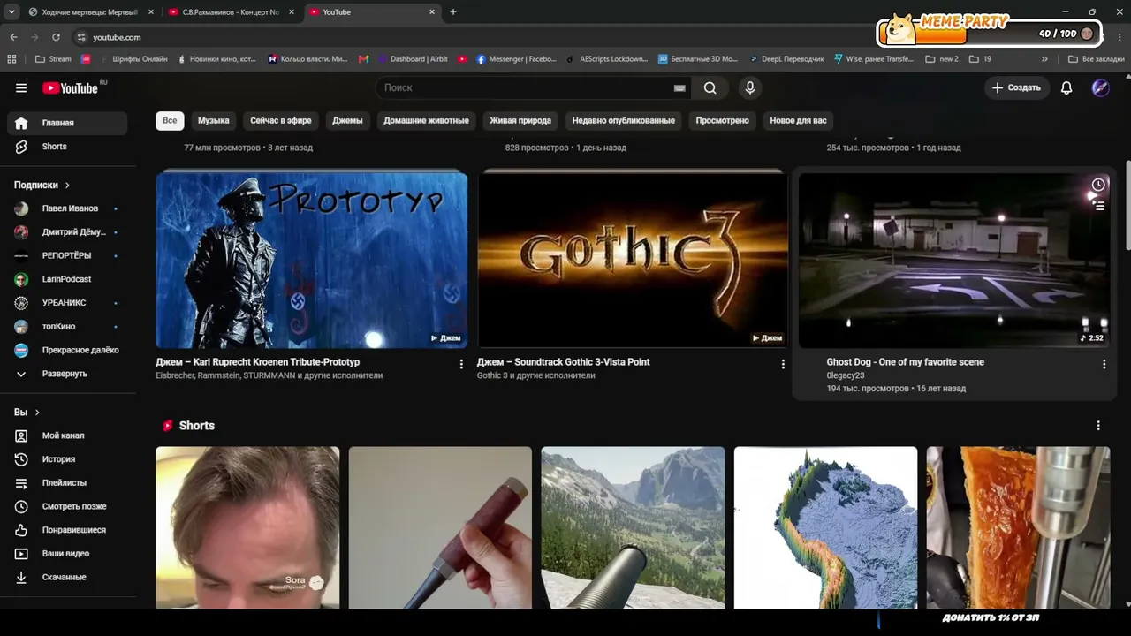The height and width of the screenshot is (636, 1131).
Task: Open LarinPodcast channel subscription
Action: pos(67,279)
